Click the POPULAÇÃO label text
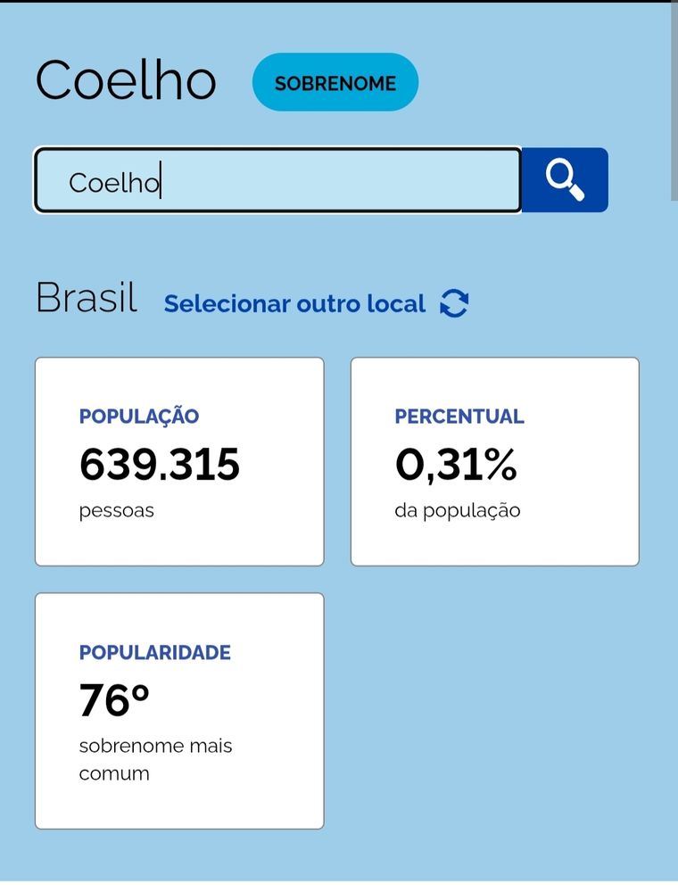 (139, 417)
